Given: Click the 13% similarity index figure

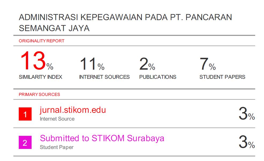Looking at the screenshot, I should coord(36,61).
